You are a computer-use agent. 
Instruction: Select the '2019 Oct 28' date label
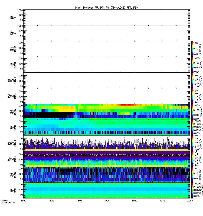[8, 202]
